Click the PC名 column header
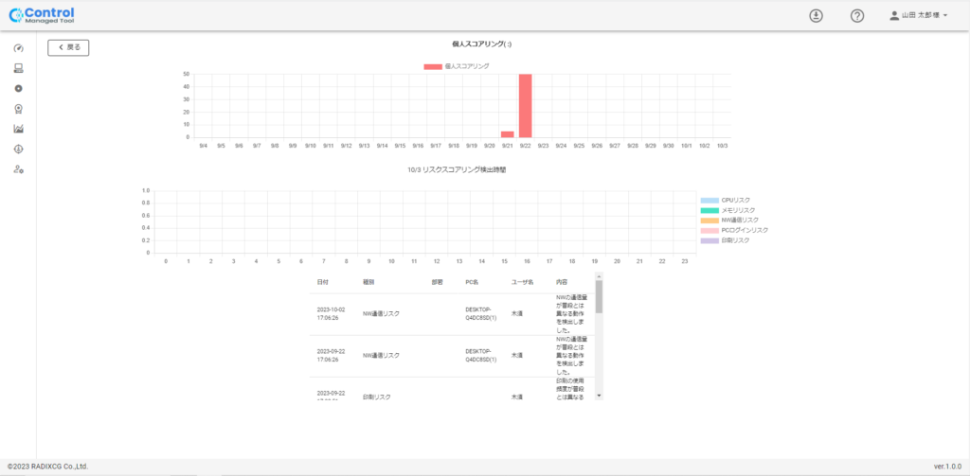This screenshot has width=970, height=476. tap(472, 282)
